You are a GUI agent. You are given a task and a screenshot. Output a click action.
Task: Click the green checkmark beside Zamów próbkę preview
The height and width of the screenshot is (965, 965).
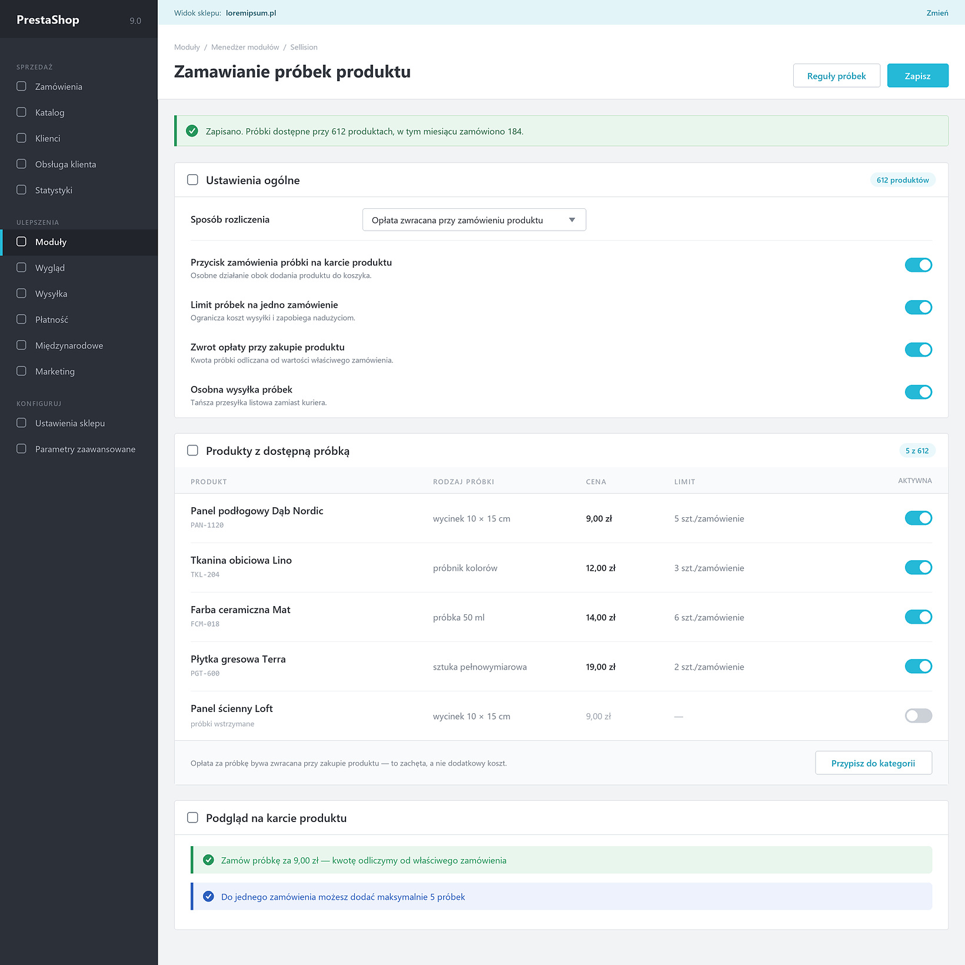point(208,860)
